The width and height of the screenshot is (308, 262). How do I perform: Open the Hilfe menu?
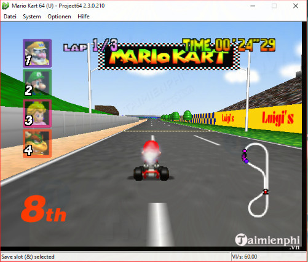click(84, 17)
